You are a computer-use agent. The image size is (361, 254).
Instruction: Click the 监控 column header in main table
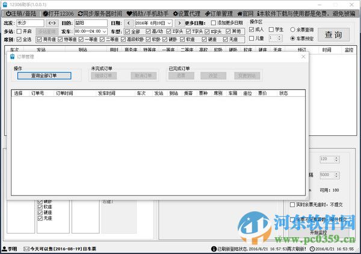pos(349,50)
